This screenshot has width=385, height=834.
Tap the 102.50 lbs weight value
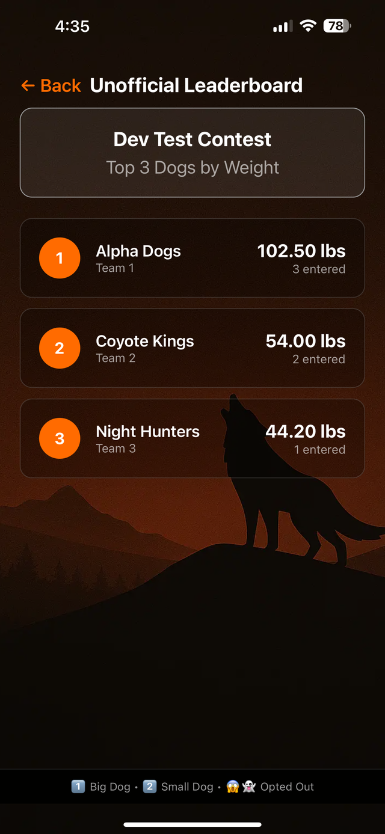(x=301, y=251)
